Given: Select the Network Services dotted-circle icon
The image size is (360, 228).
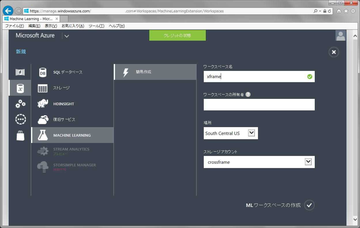Looking at the screenshot, I should tap(20, 119).
